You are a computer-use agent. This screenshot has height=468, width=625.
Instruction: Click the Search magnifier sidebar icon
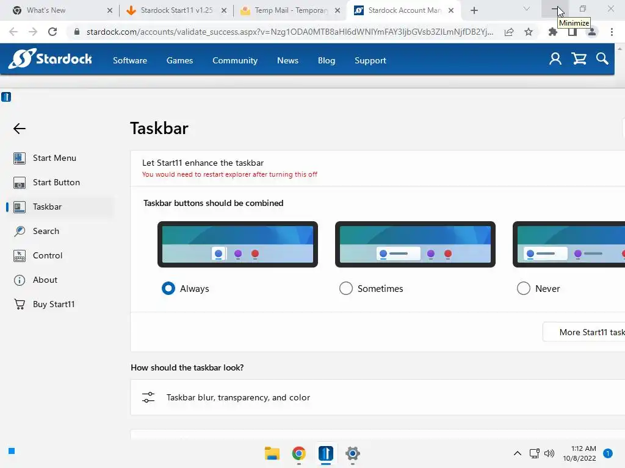pyautogui.click(x=19, y=231)
